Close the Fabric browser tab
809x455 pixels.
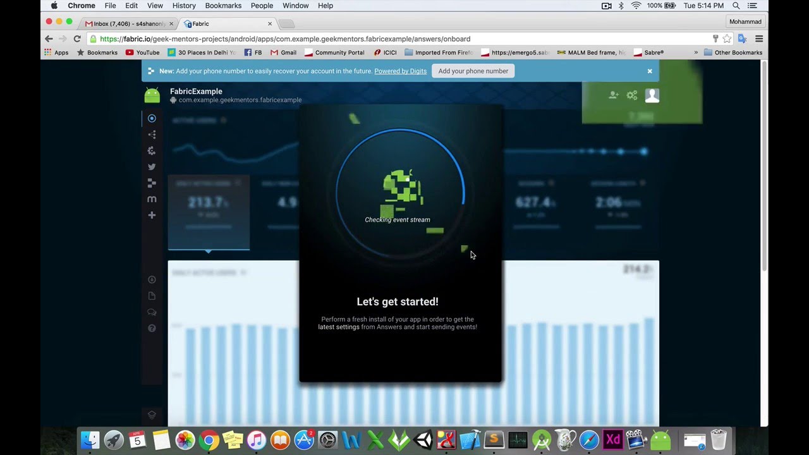(x=270, y=23)
